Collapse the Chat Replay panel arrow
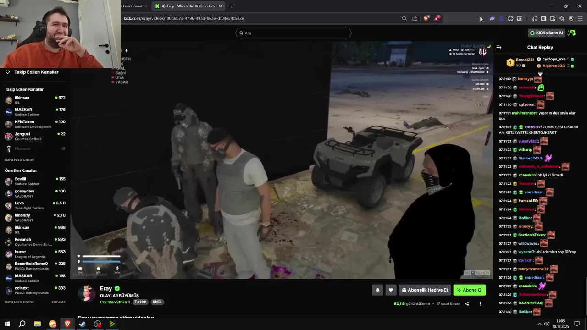Screen dimensions: 587x330 (x=499, y=47)
